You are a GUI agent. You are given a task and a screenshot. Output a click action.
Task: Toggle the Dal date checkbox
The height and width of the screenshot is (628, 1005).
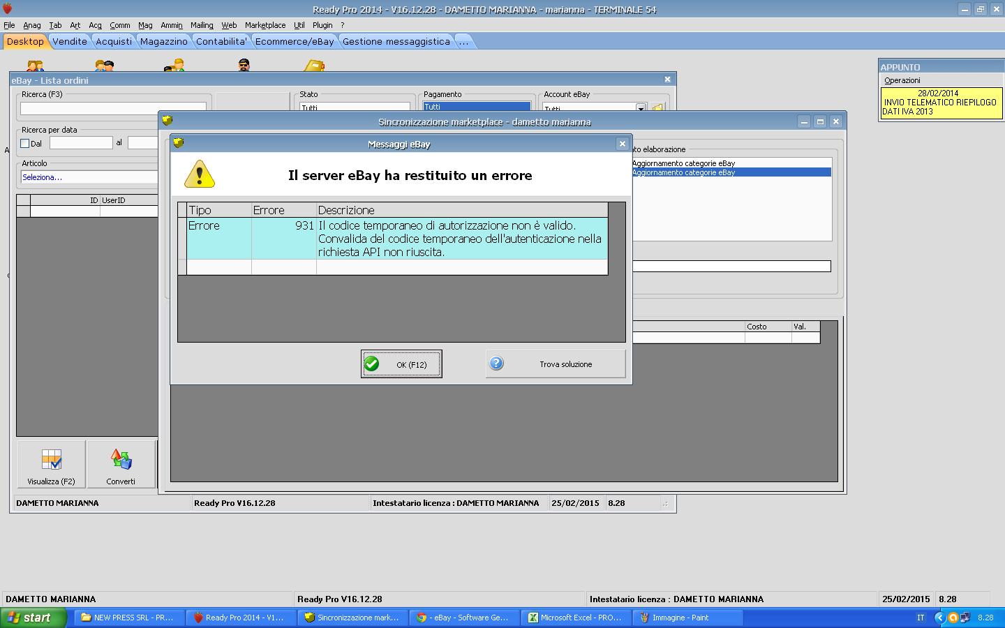point(25,143)
